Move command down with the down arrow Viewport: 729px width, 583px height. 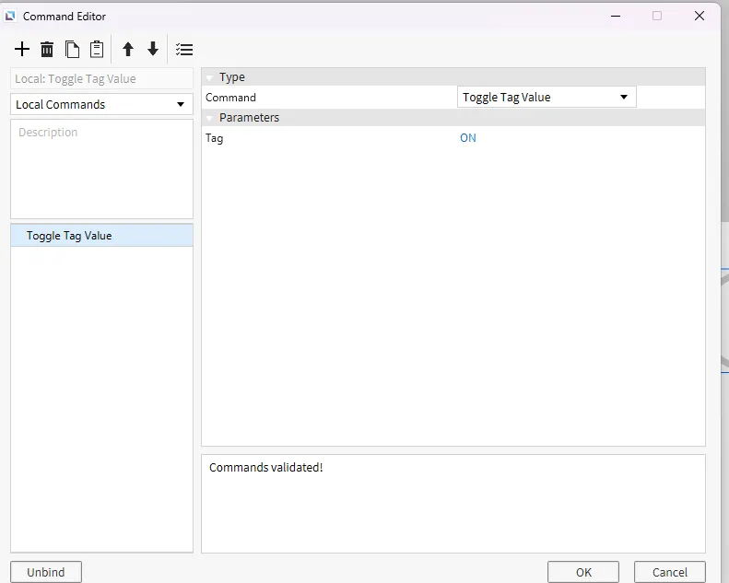[x=153, y=50]
